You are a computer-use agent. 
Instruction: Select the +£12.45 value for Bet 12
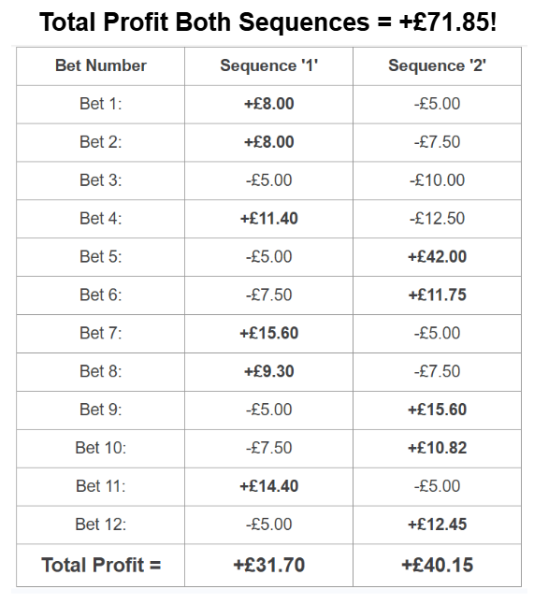click(x=437, y=525)
